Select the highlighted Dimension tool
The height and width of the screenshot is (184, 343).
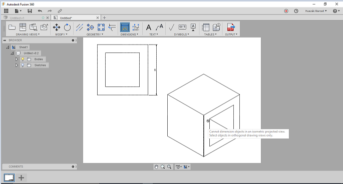pos(125,27)
